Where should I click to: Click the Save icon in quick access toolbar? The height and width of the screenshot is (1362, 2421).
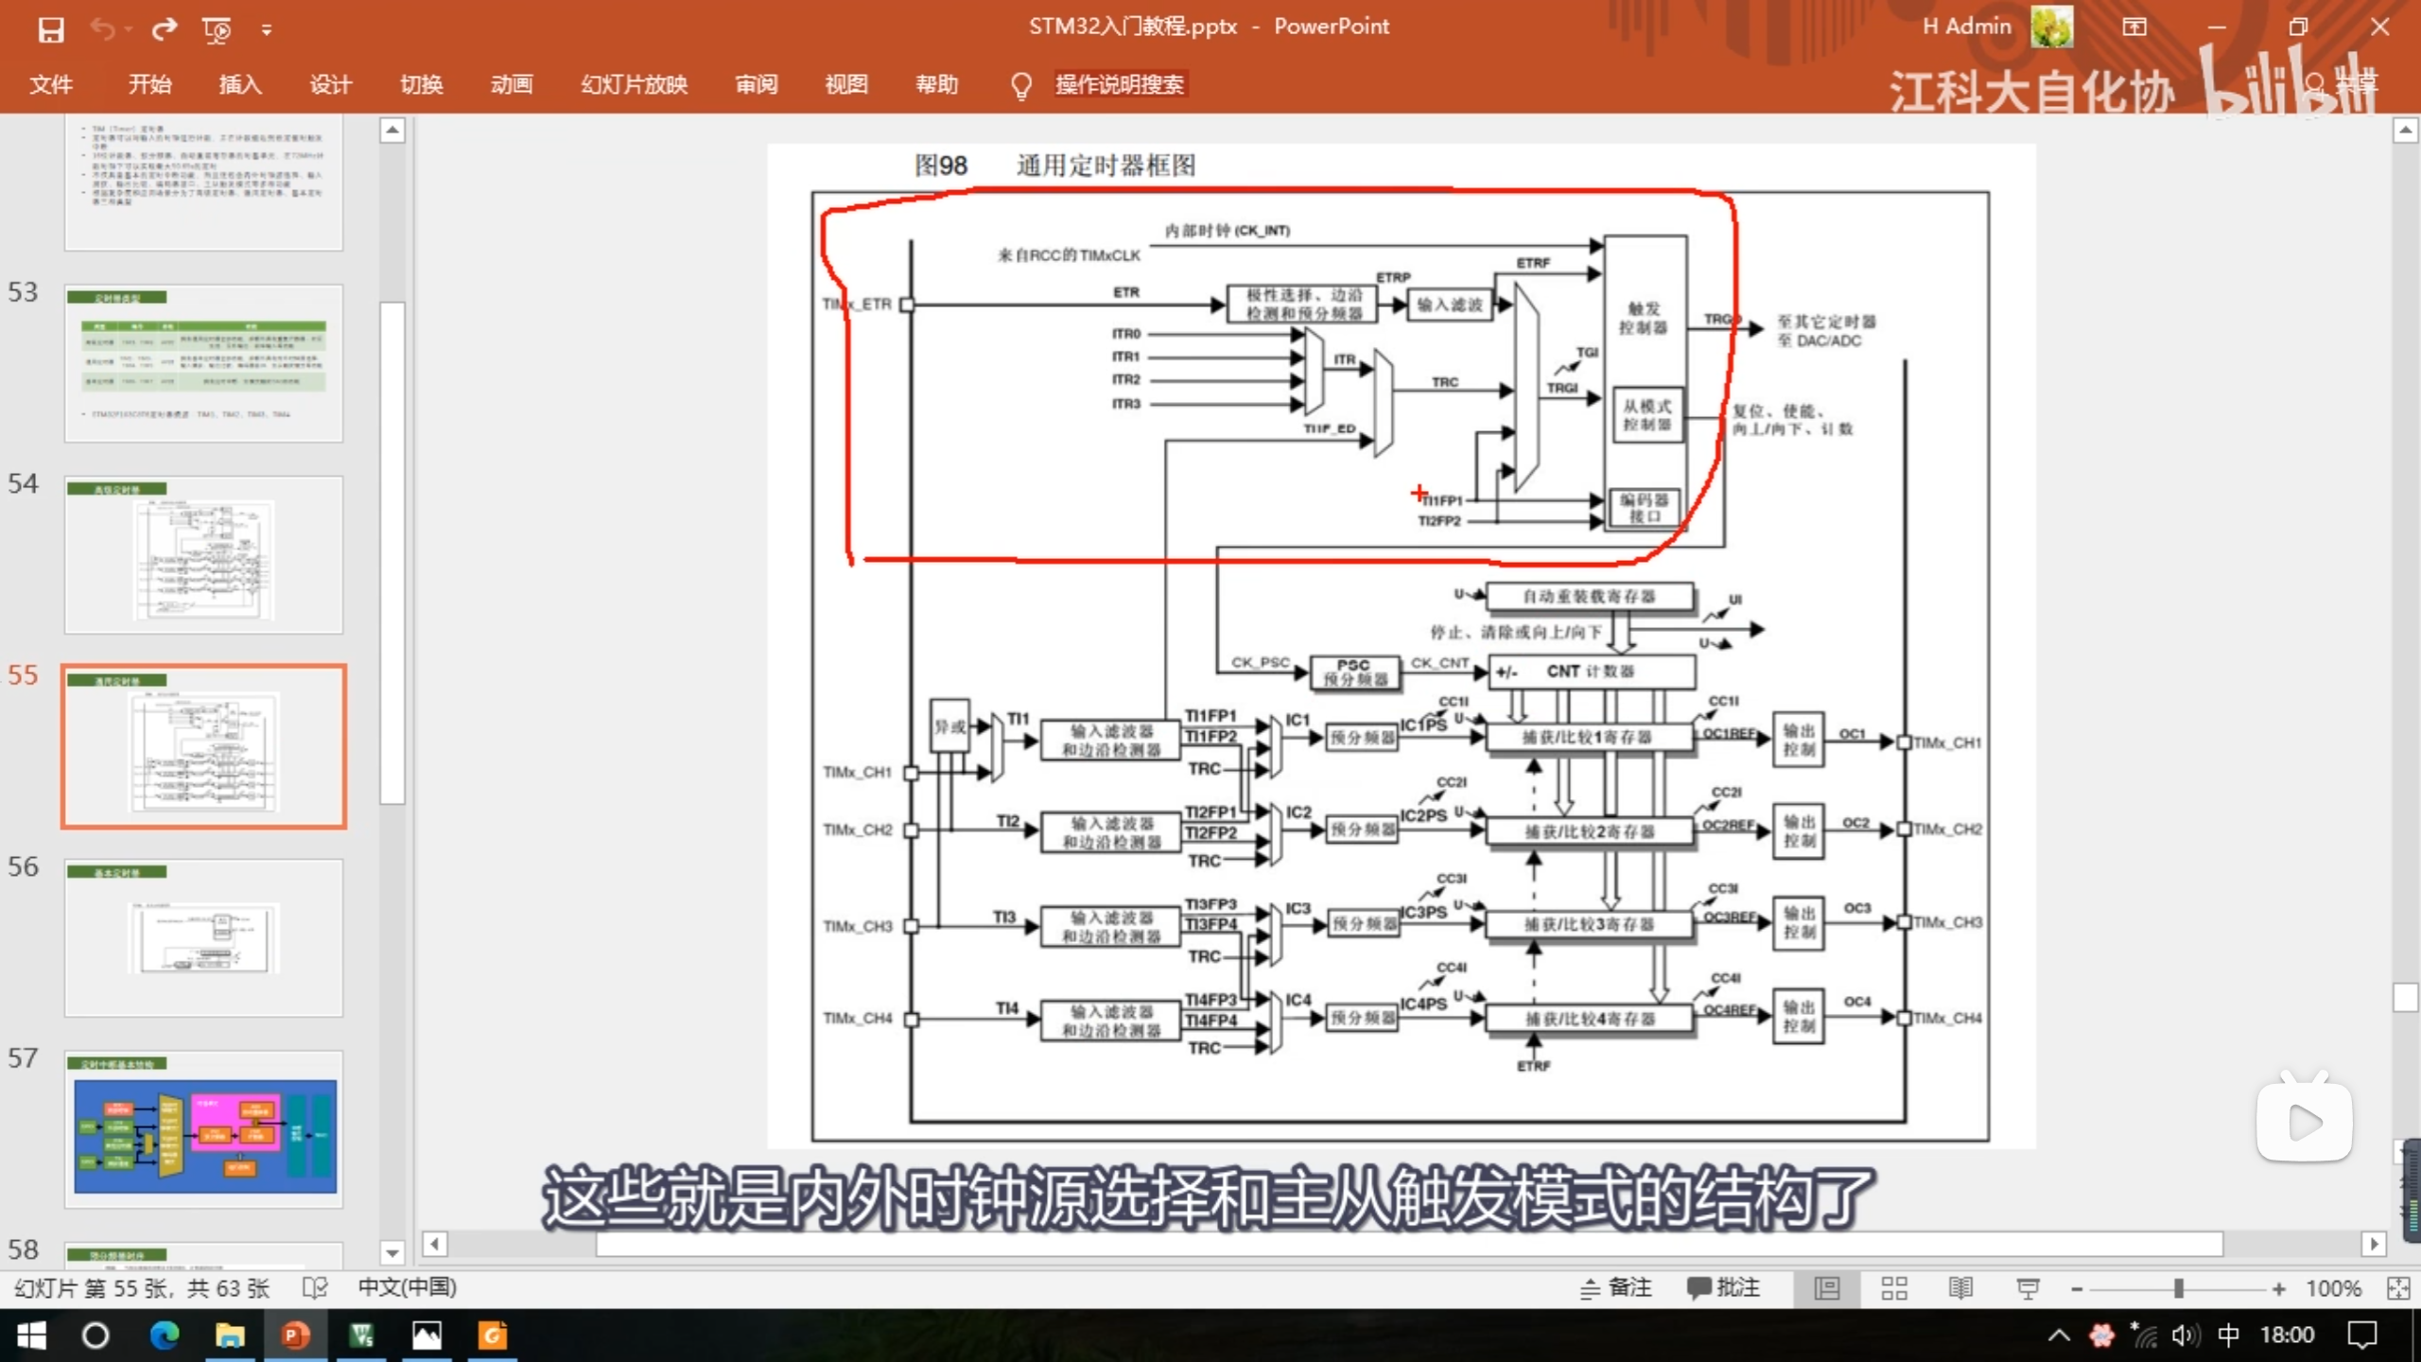[51, 29]
